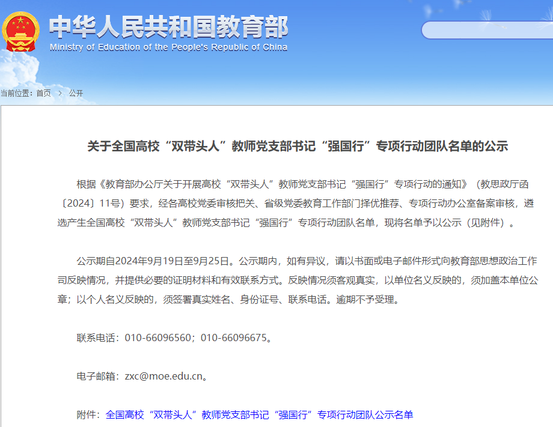Image resolution: width=553 pixels, height=427 pixels.
Task: Open the 公开 breadcrumb link
Action: coord(76,93)
